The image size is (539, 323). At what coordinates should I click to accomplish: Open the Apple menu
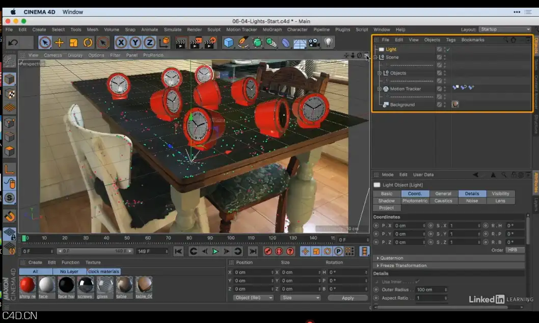click(x=13, y=12)
